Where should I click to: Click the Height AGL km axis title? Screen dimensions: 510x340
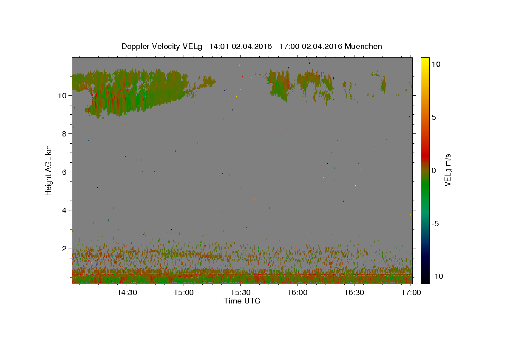(49, 170)
